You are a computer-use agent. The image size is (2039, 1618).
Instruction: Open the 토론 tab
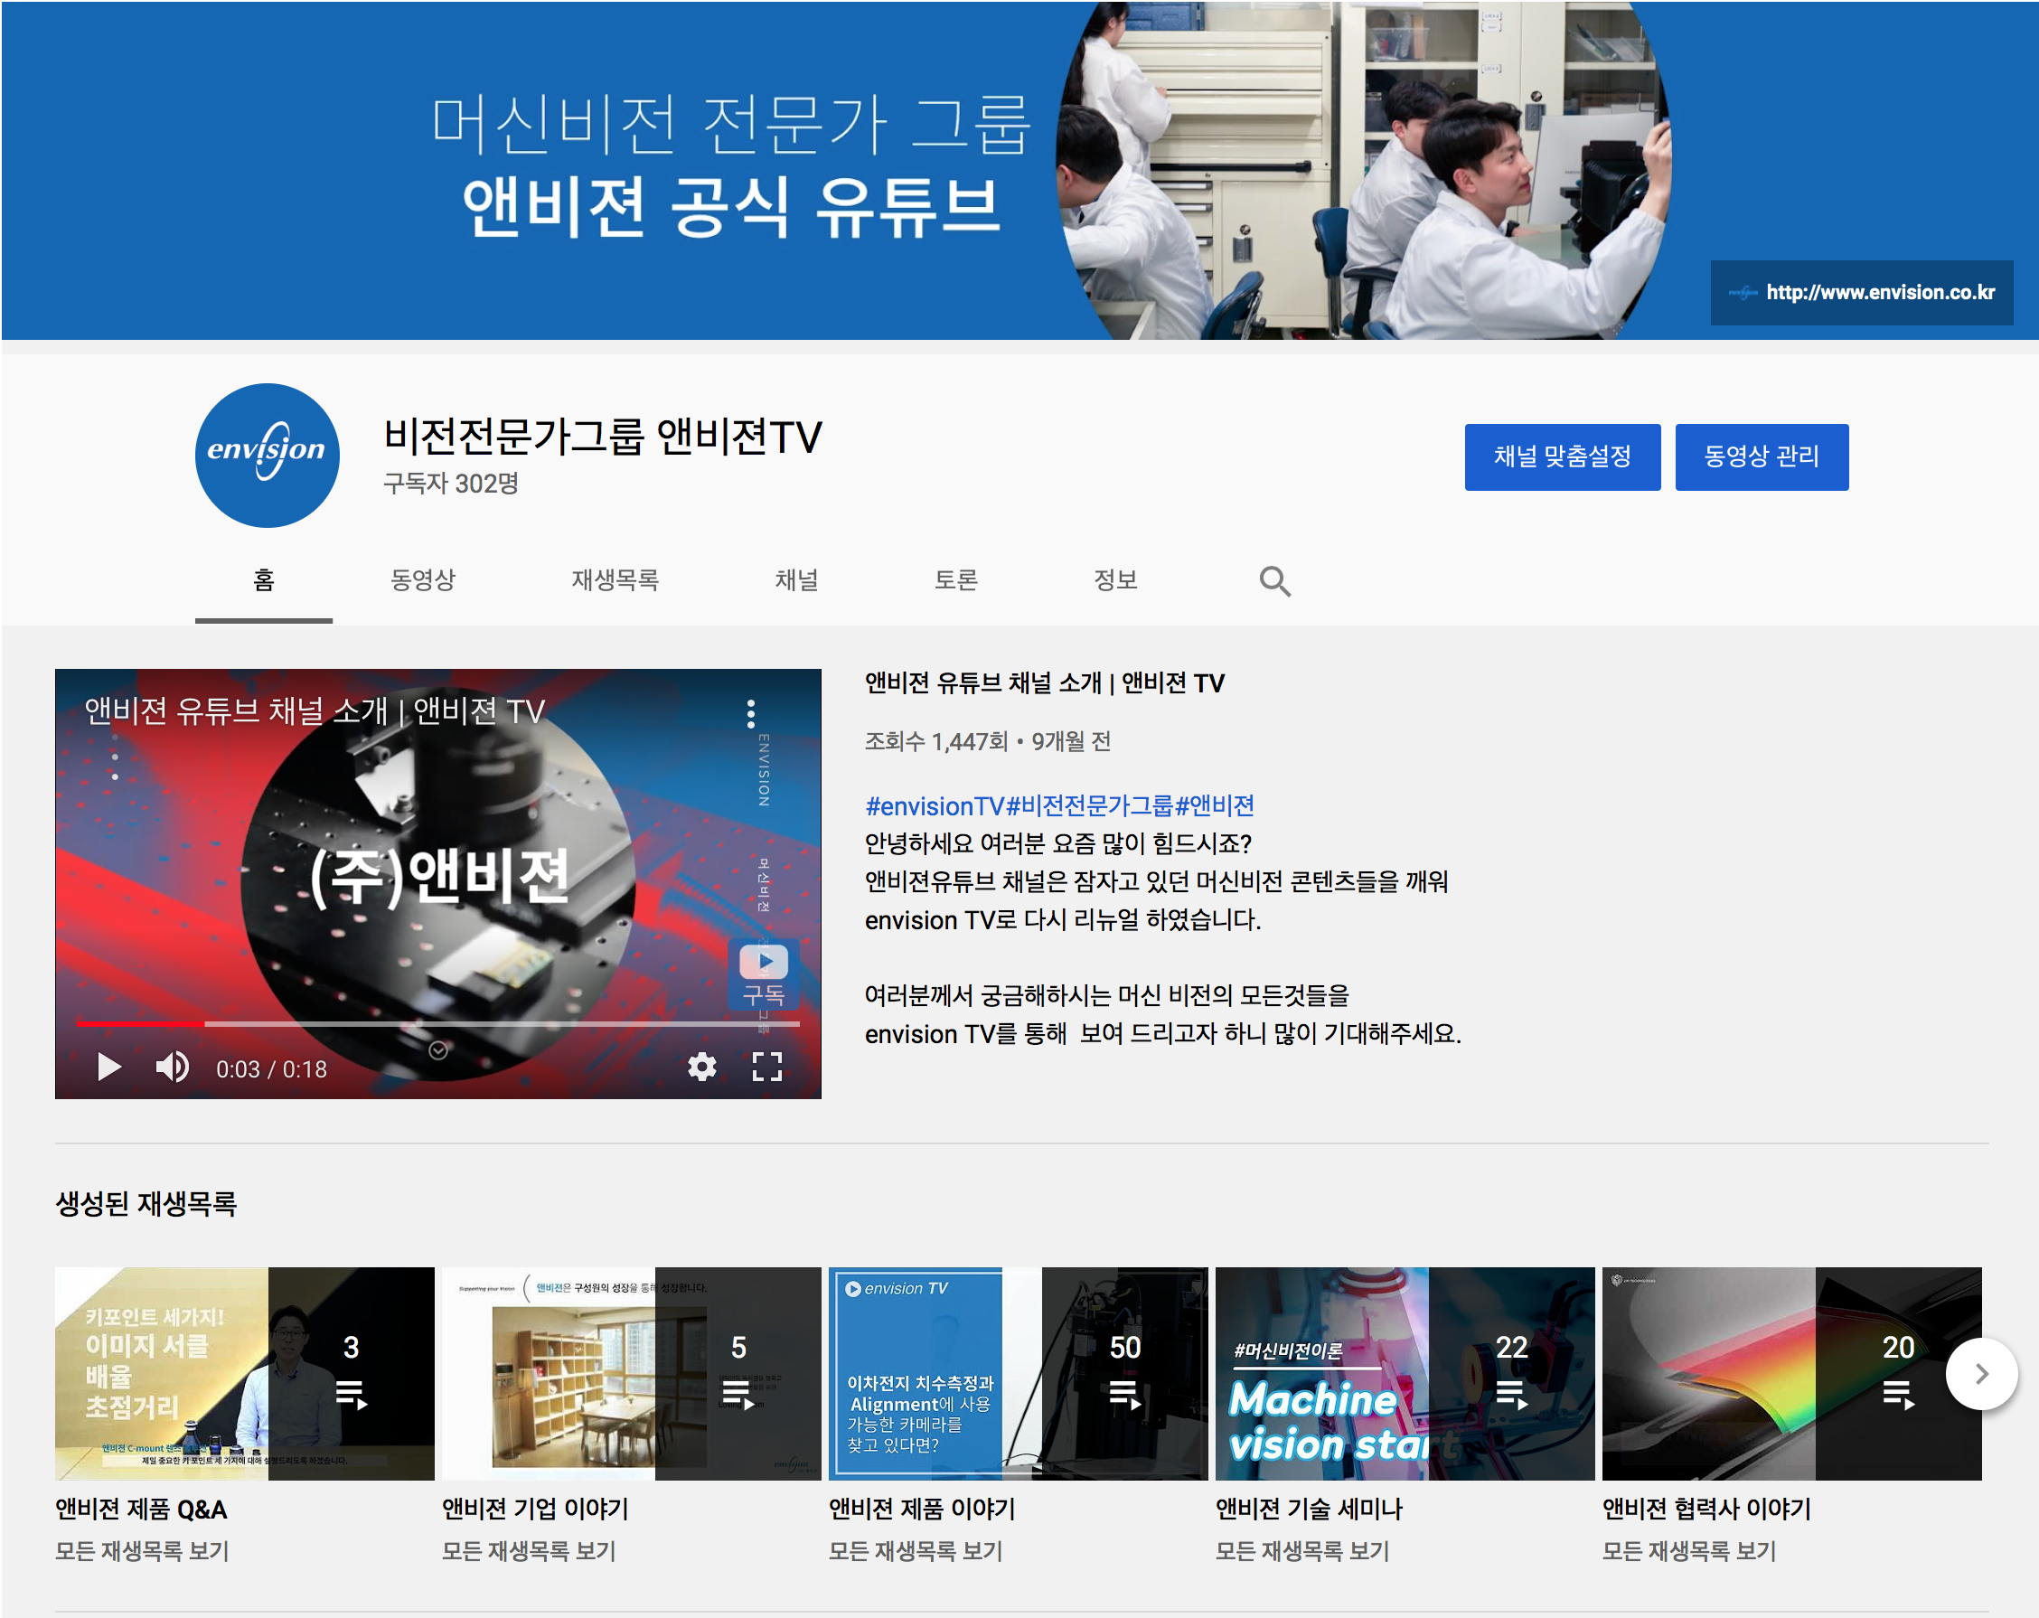click(x=955, y=579)
